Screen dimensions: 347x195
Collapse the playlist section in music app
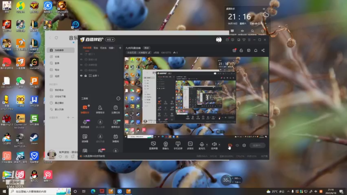73,117
